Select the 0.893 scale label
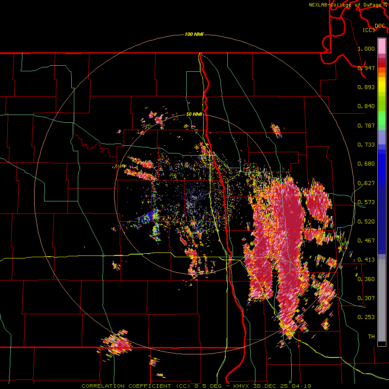 [x=366, y=87]
